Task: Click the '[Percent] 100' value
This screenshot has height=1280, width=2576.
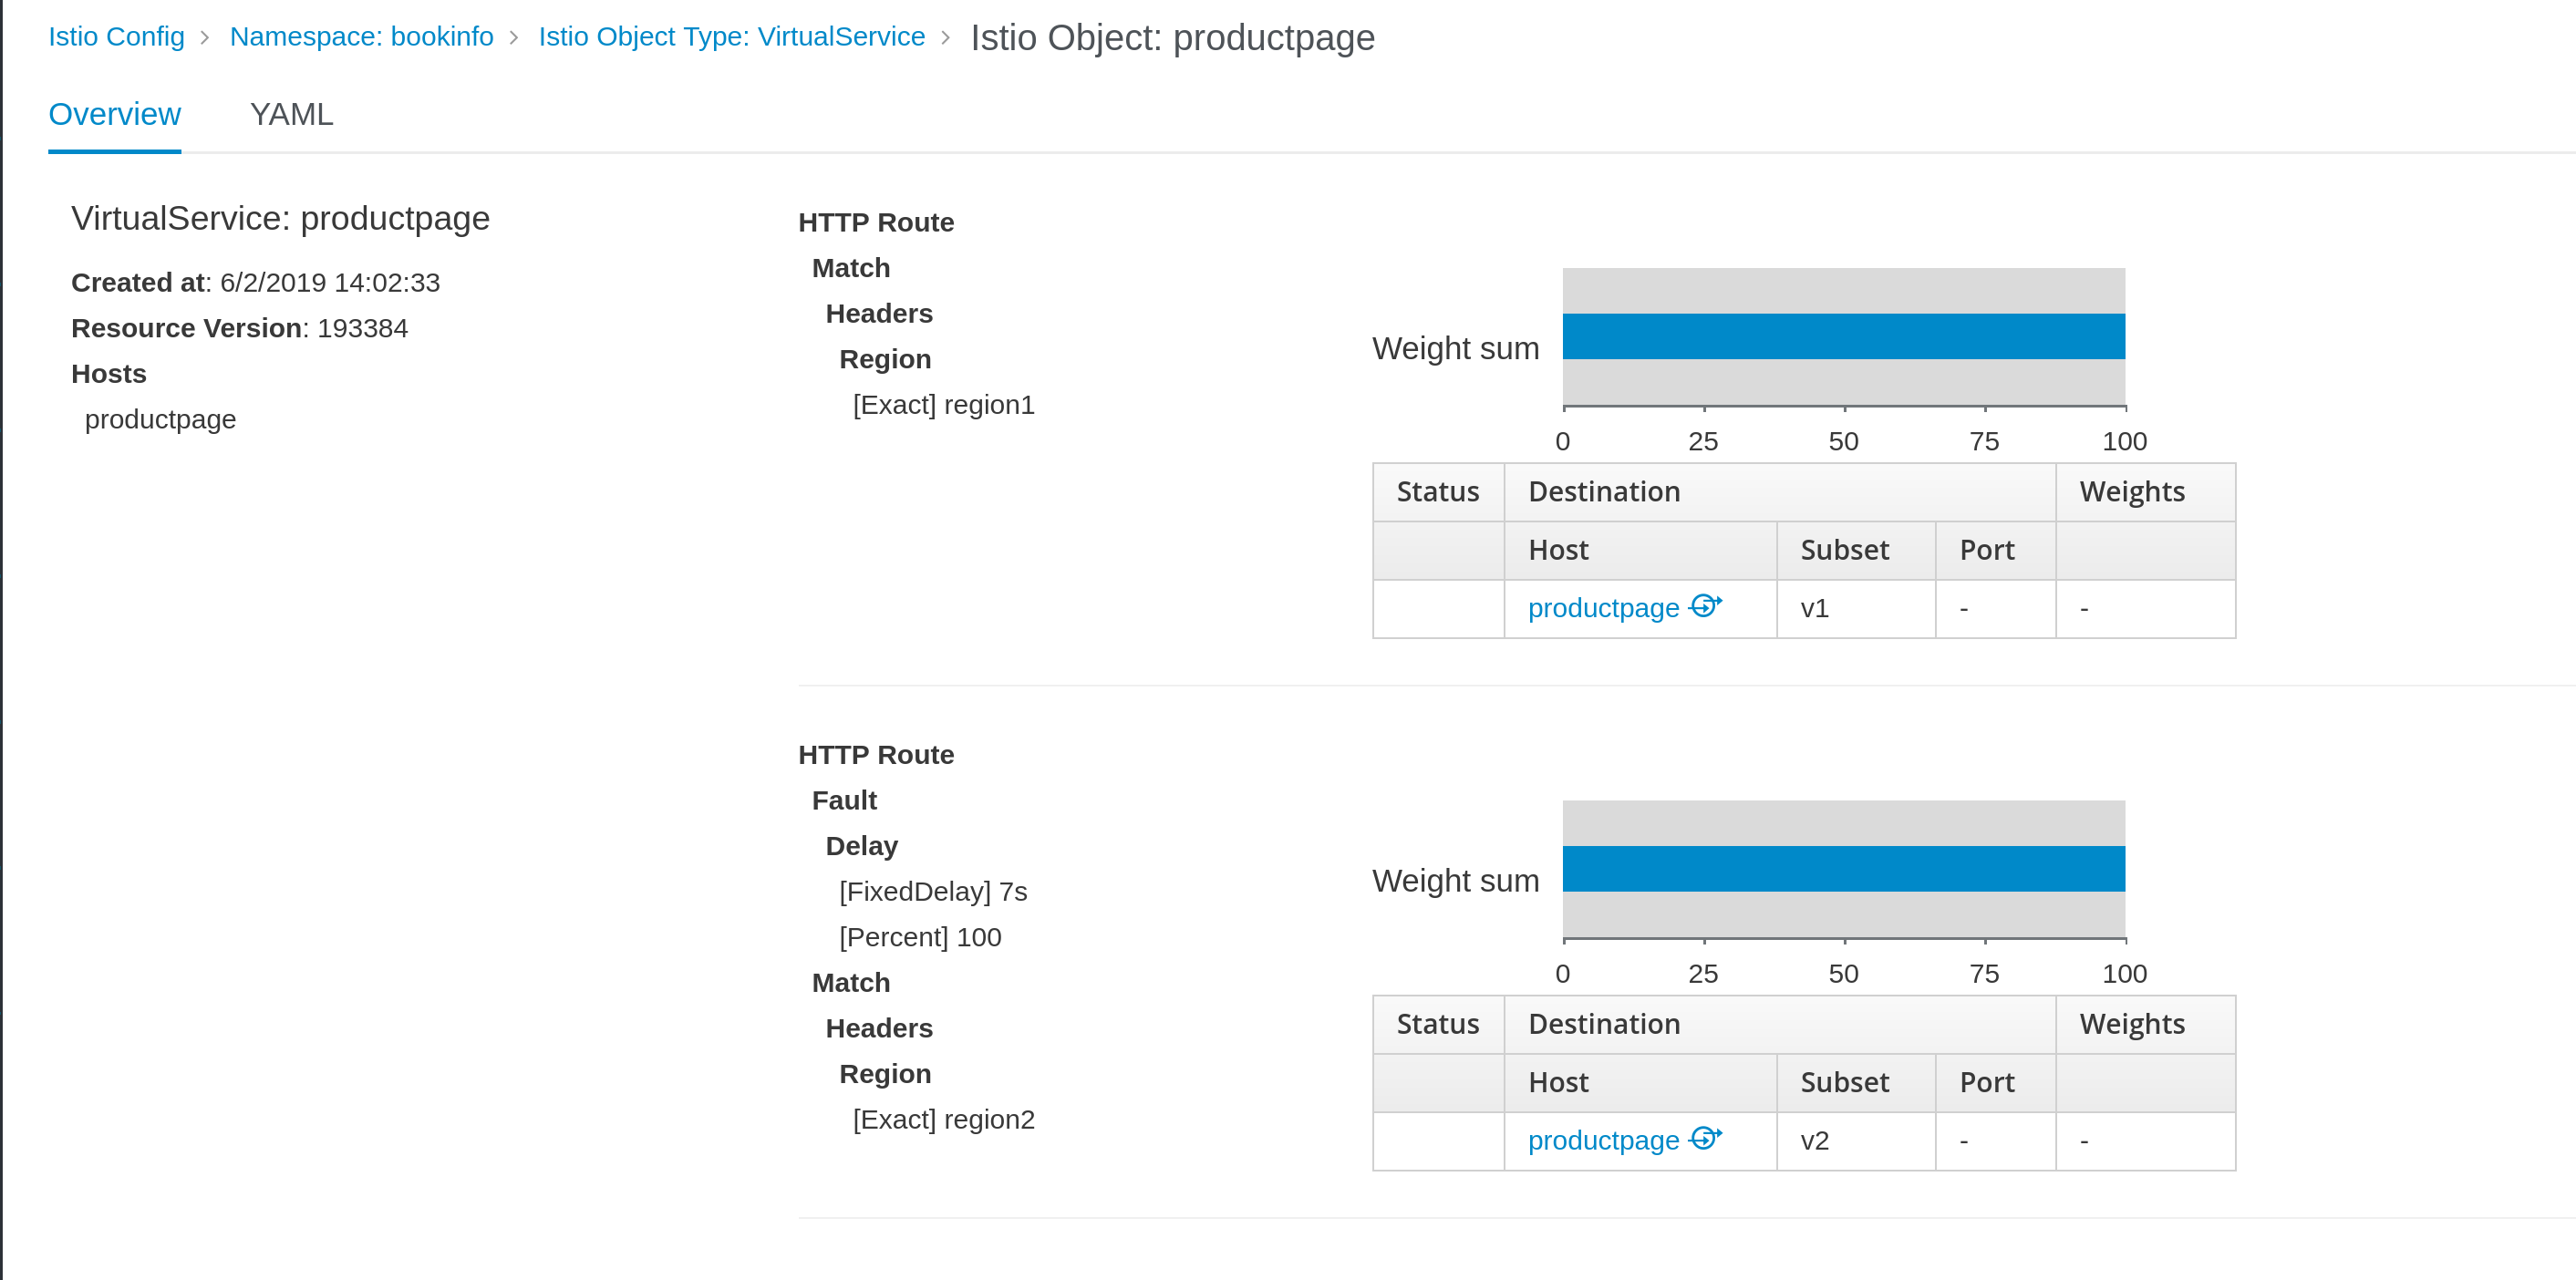Action: coord(919,937)
